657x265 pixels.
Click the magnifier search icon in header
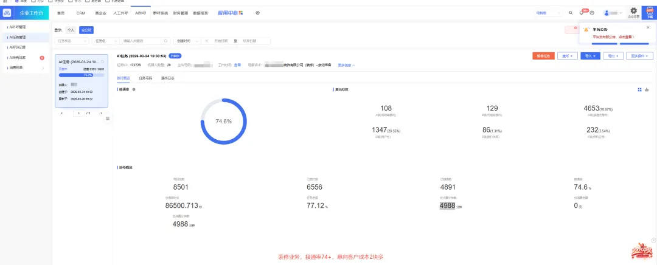[571, 13]
